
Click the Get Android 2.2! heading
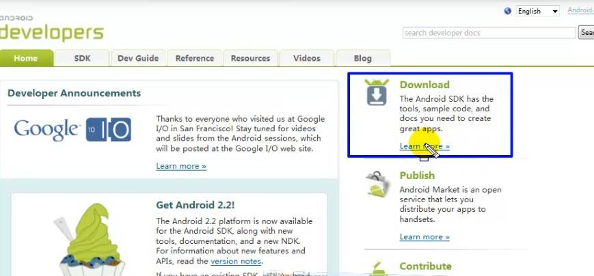[x=195, y=205]
